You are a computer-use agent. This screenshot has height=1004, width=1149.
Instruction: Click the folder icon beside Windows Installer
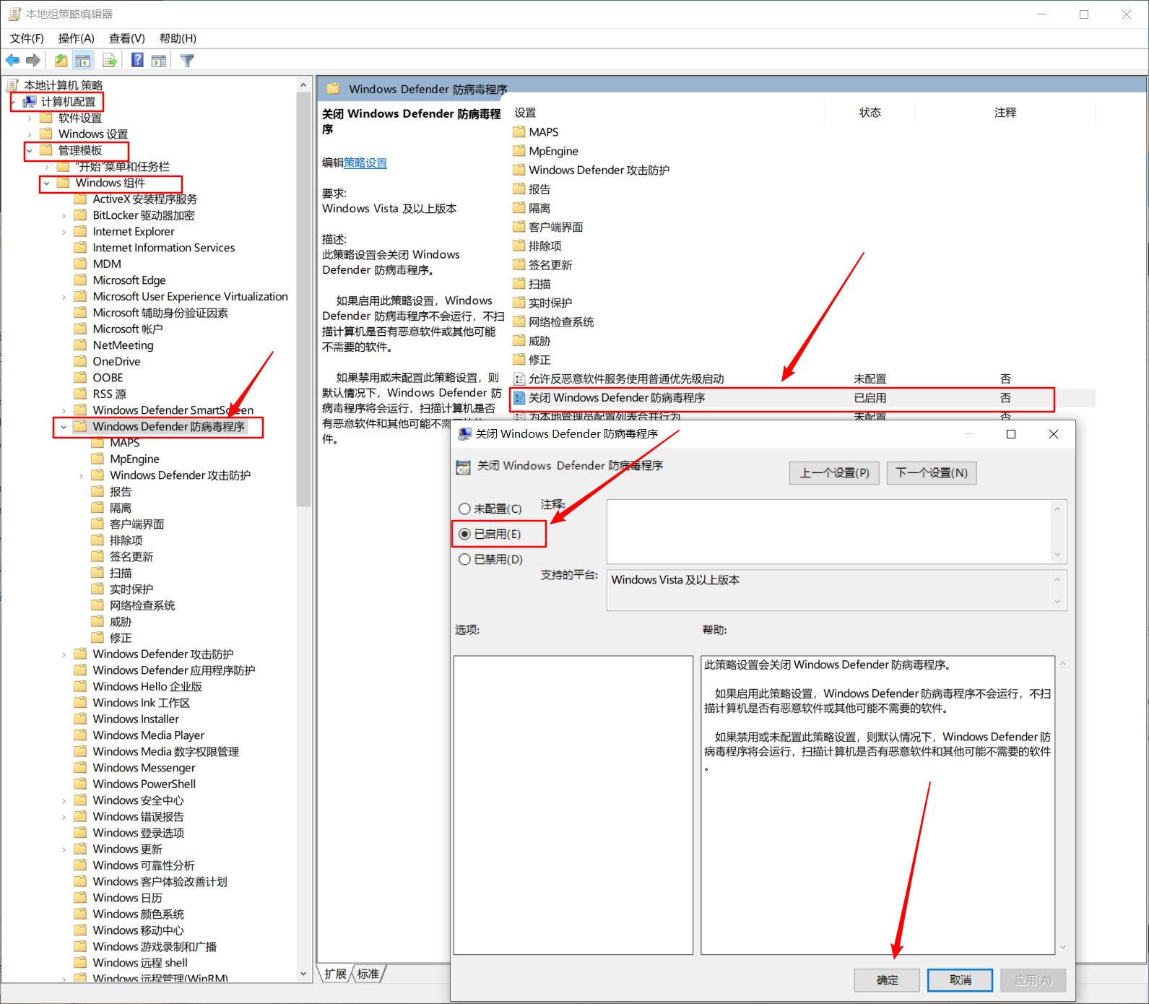pyautogui.click(x=81, y=719)
